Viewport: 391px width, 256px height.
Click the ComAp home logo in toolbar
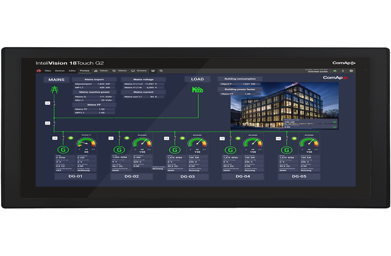point(39,71)
